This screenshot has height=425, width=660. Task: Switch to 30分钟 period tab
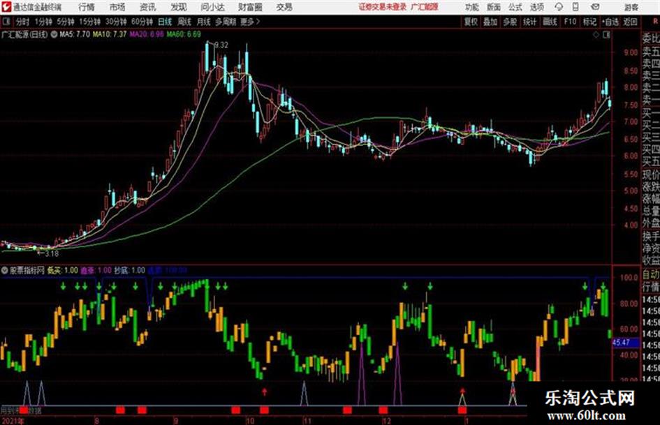pyautogui.click(x=116, y=22)
